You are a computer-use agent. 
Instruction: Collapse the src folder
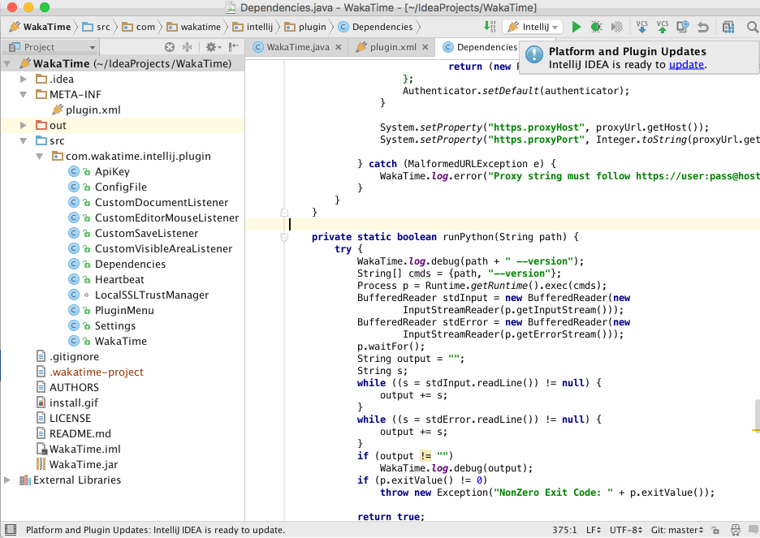pos(24,141)
